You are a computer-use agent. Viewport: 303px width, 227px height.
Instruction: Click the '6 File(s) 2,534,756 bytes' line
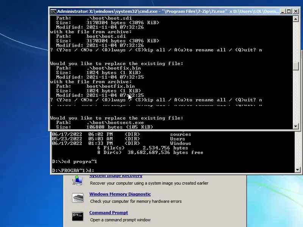143,148
